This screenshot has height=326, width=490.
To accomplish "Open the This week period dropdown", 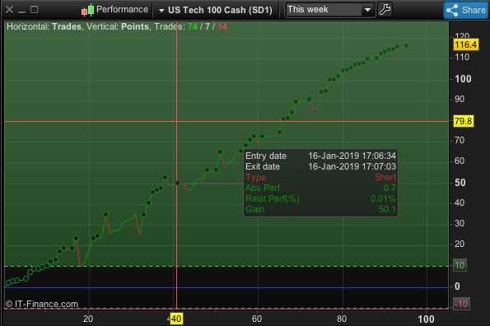I will [330, 10].
